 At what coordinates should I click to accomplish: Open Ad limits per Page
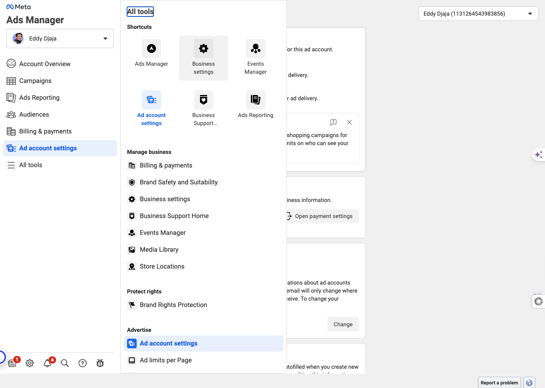point(204,360)
